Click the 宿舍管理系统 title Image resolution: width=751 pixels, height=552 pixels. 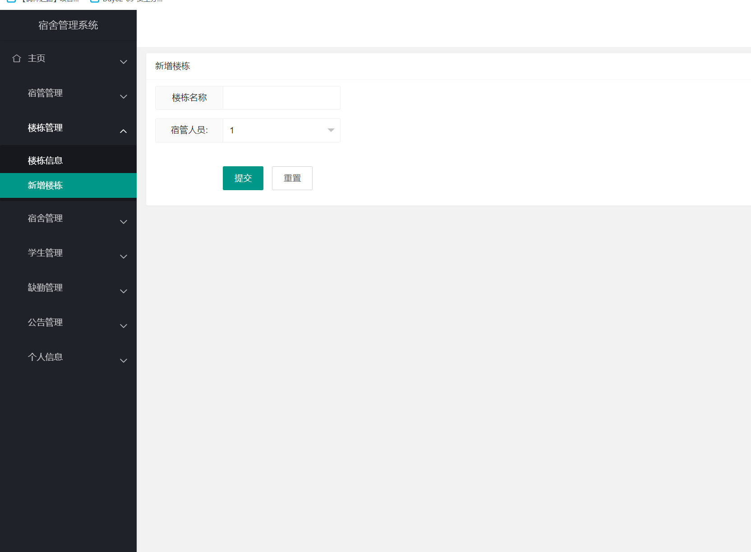click(68, 25)
